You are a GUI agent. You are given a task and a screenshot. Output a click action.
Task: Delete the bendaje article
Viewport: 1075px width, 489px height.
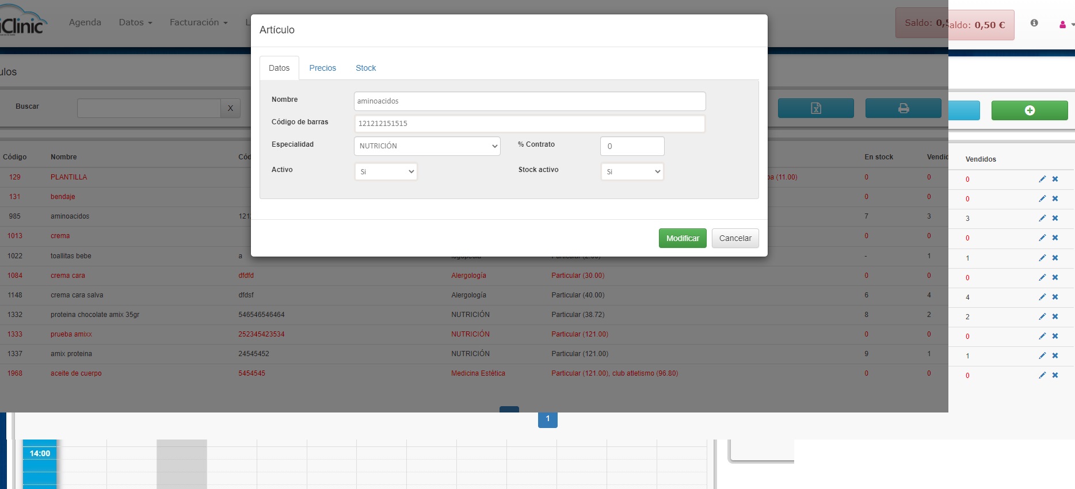click(x=1055, y=198)
